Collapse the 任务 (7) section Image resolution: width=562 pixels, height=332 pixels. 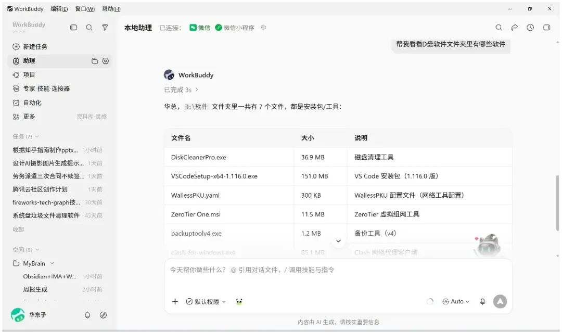pyautogui.click(x=26, y=137)
